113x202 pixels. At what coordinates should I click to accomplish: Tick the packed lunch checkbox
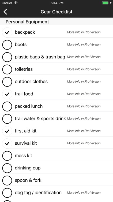point(7,106)
